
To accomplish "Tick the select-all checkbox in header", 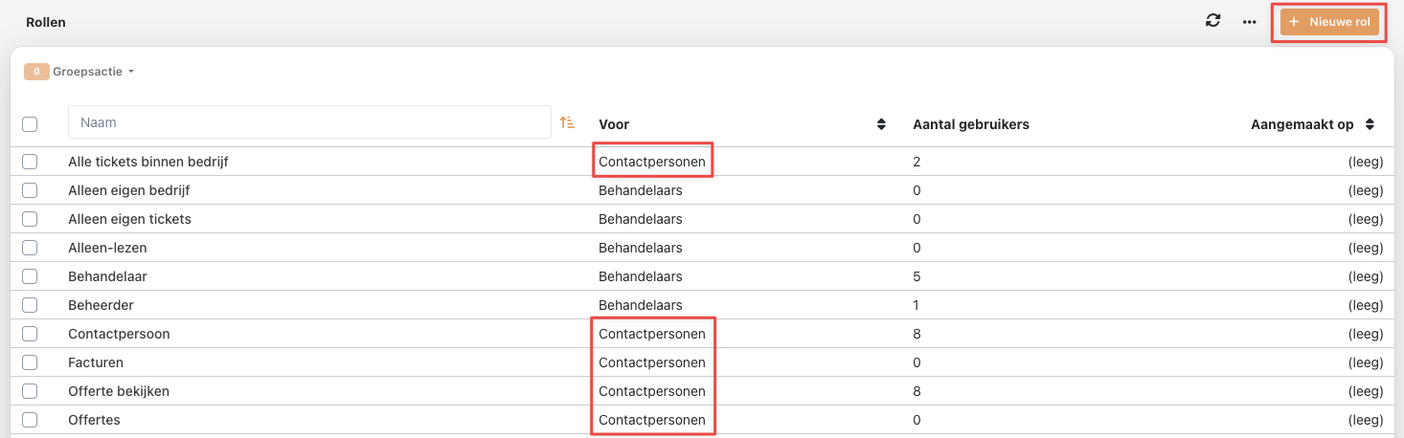I will (x=30, y=124).
